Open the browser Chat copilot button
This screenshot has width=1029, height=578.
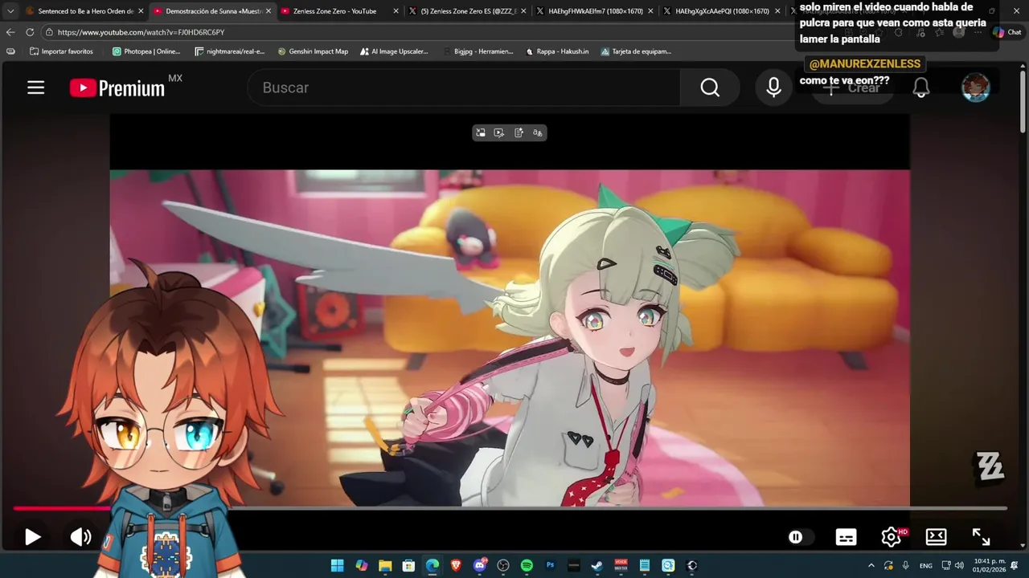coord(1008,32)
